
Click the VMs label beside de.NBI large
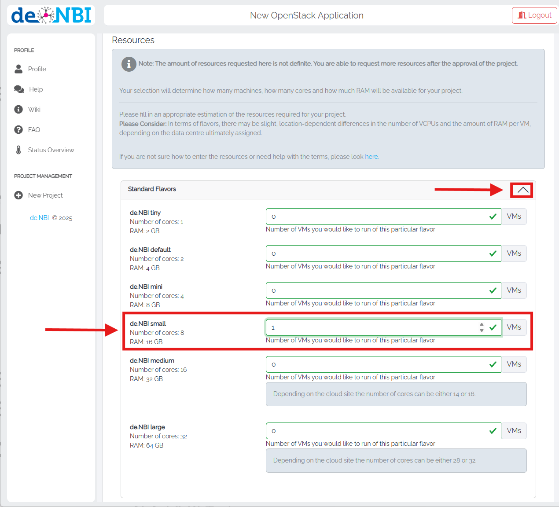click(514, 431)
